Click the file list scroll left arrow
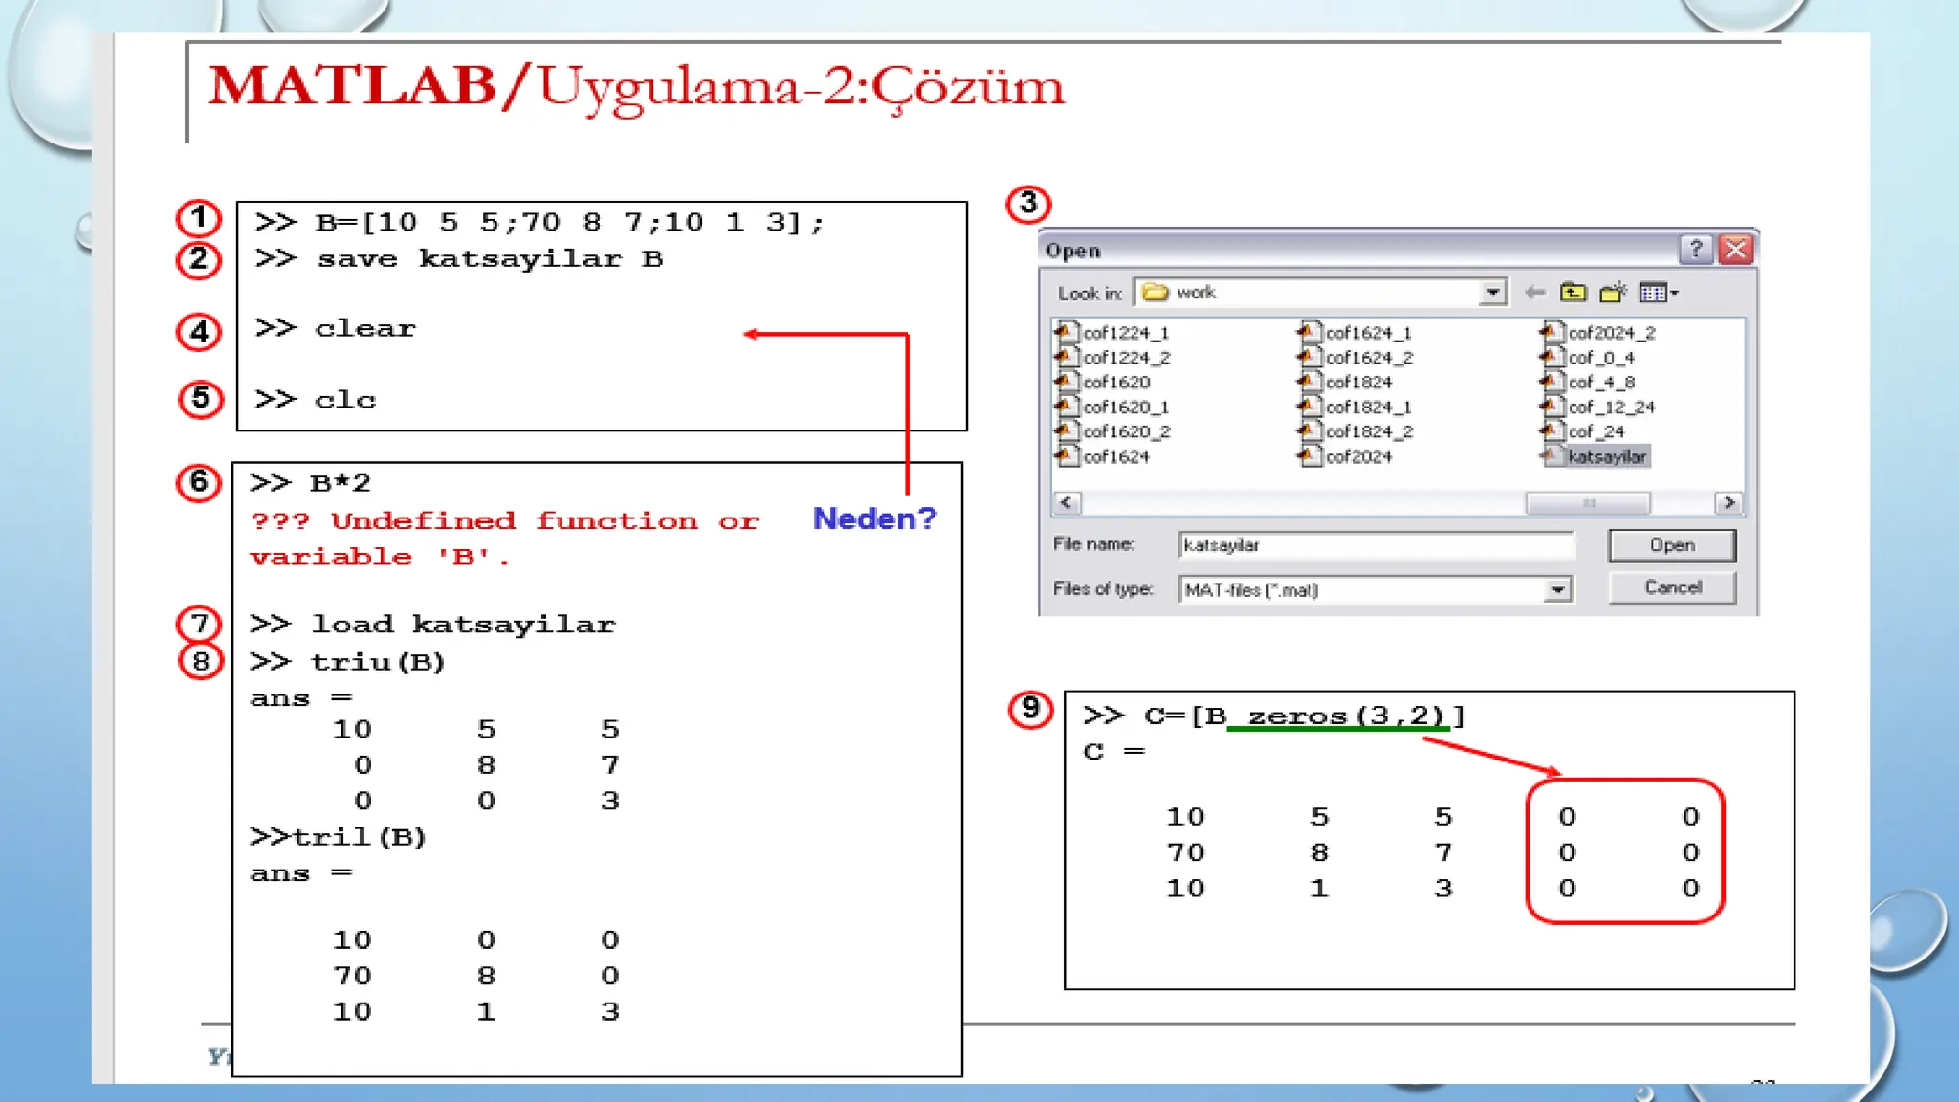Screen dimensions: 1959x1102 1067,502
